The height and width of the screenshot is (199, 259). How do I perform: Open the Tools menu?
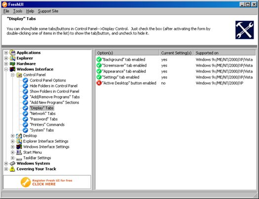click(17, 11)
